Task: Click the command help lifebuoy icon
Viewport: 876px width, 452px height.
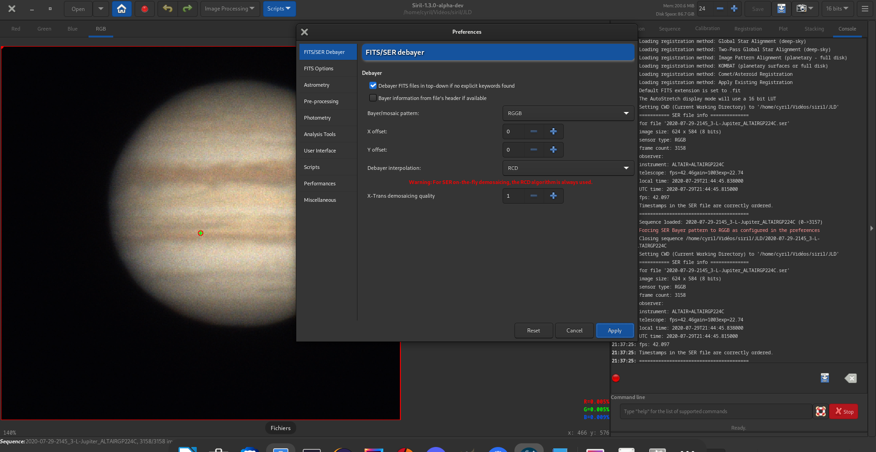Action: click(x=820, y=411)
